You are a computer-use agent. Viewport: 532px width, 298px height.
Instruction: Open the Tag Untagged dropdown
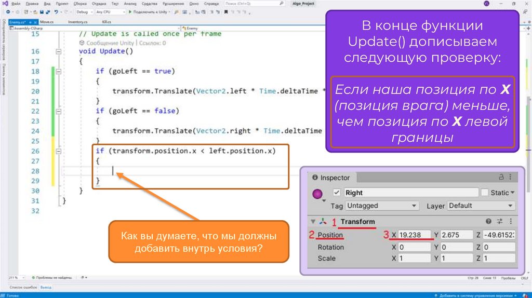(x=382, y=206)
